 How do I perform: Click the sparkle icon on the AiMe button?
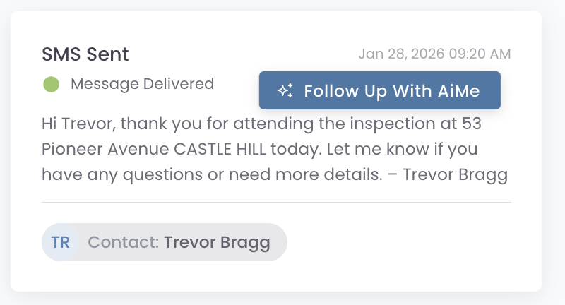(x=285, y=90)
